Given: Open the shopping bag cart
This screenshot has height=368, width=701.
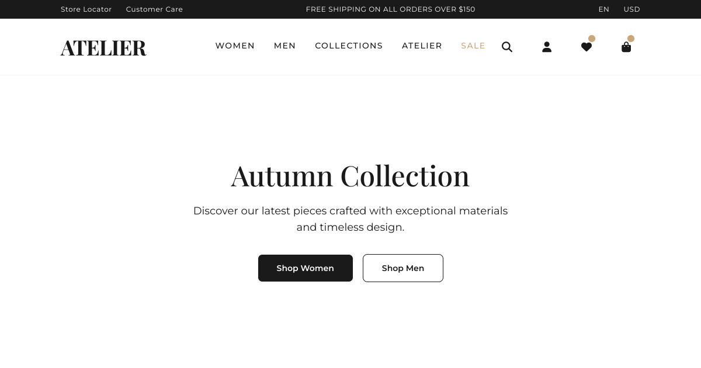Looking at the screenshot, I should pos(626,47).
